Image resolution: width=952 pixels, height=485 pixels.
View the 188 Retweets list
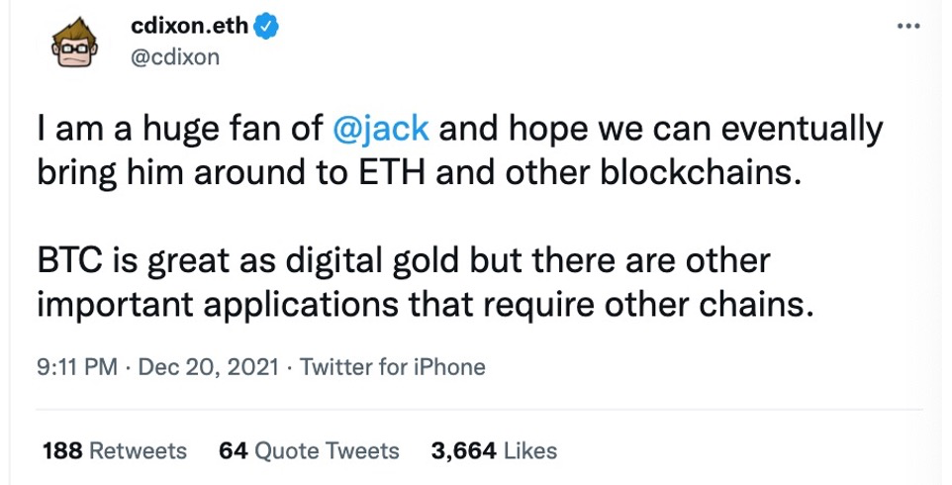[115, 451]
